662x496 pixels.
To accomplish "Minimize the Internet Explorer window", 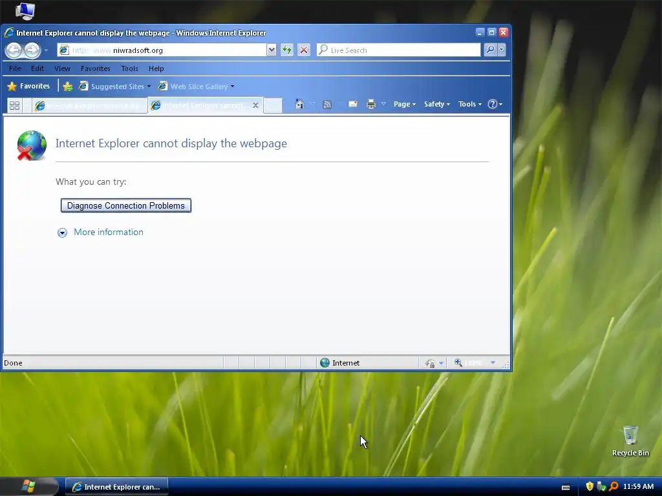I will click(x=480, y=32).
